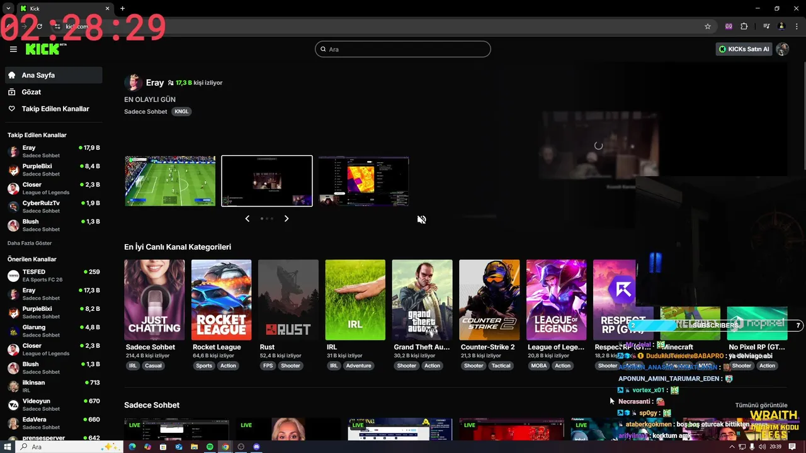Viewport: 806px width, 453px height.
Task: Open new browser tab with plus
Action: pyautogui.click(x=122, y=8)
